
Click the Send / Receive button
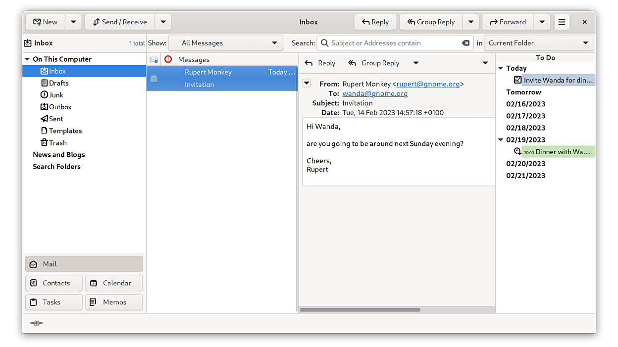point(120,22)
